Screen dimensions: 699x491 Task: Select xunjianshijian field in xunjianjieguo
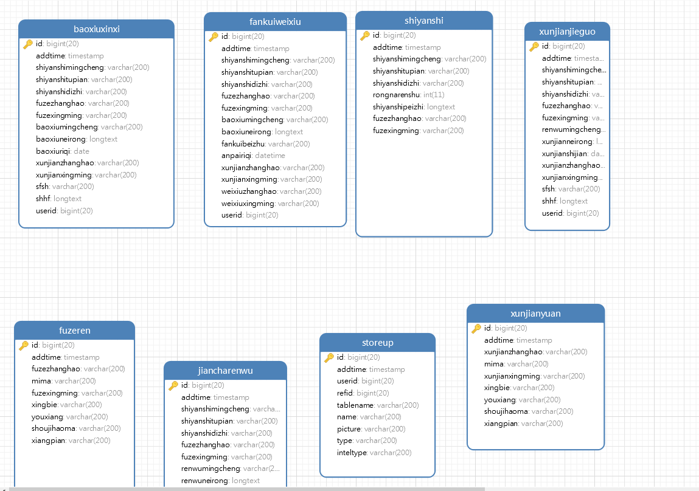click(573, 154)
